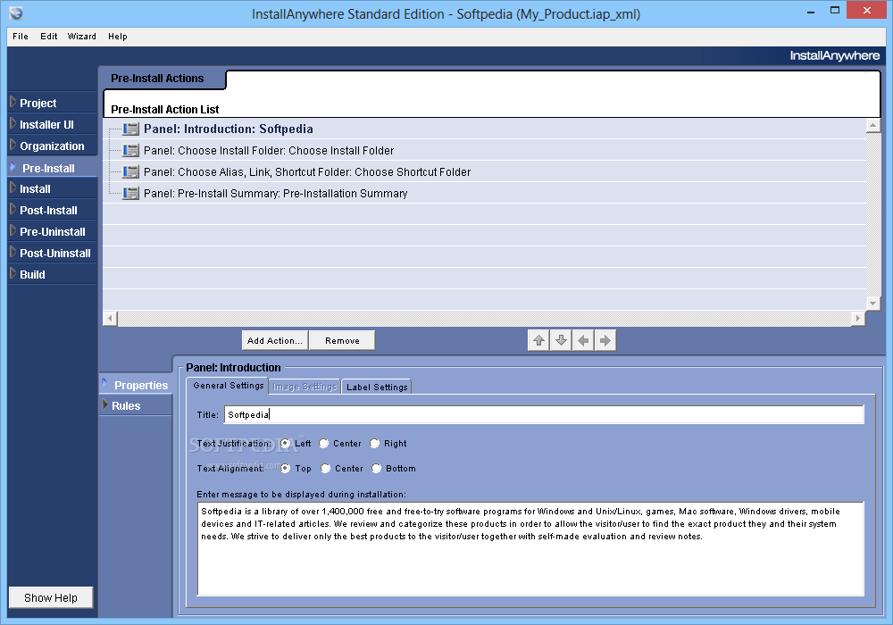The height and width of the screenshot is (625, 893).
Task: Expand the Organization section arrow
Action: [13, 146]
